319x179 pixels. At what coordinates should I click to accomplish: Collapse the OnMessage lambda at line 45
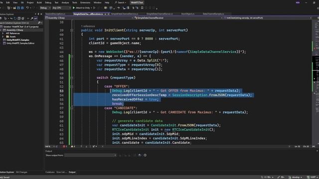pos(72,56)
